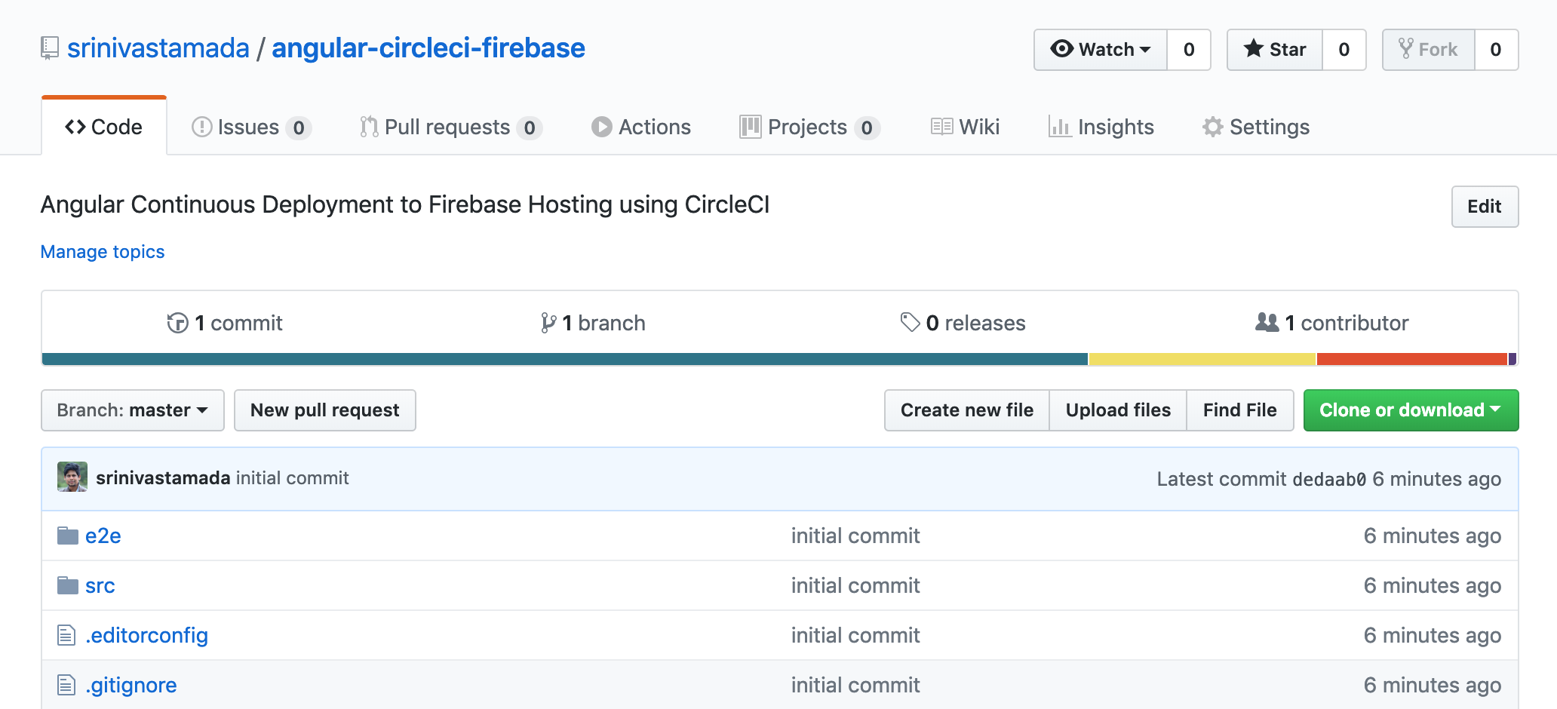Screen dimensions: 1557x709
Task: Expand Clone or download dropdown
Action: [1411, 410]
